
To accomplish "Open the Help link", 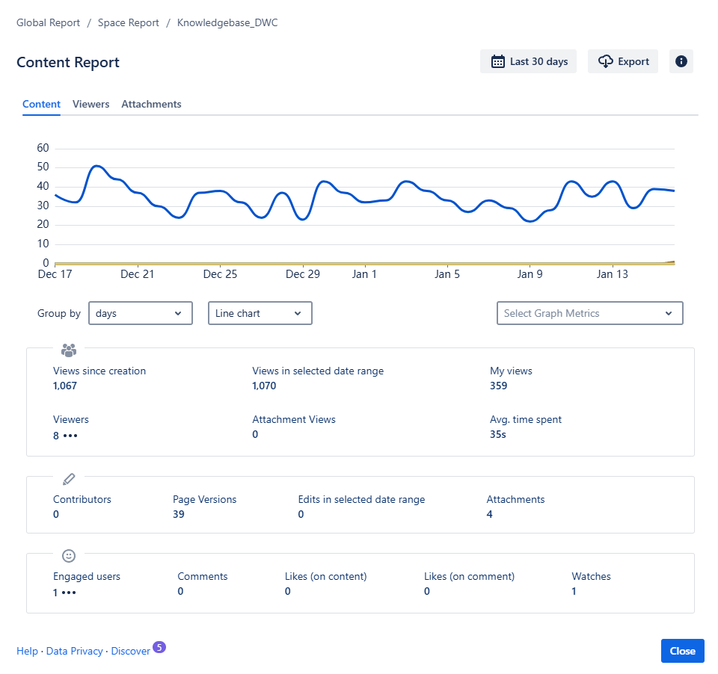I will tap(27, 651).
